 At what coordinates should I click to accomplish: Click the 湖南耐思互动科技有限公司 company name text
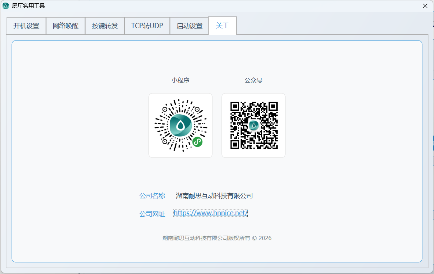pyautogui.click(x=214, y=196)
